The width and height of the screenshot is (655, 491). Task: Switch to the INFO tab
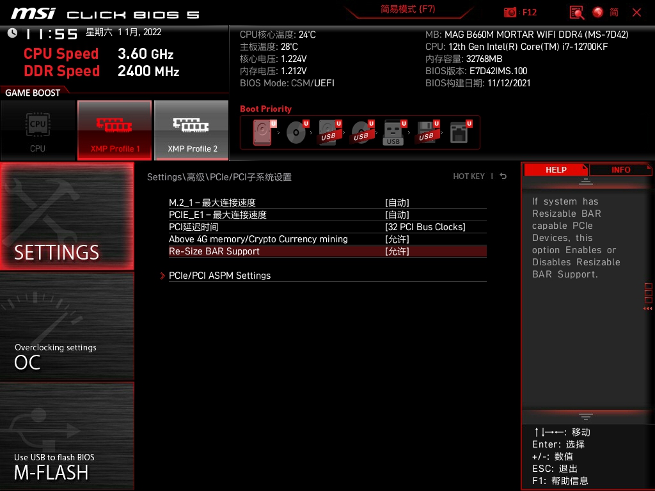click(620, 169)
